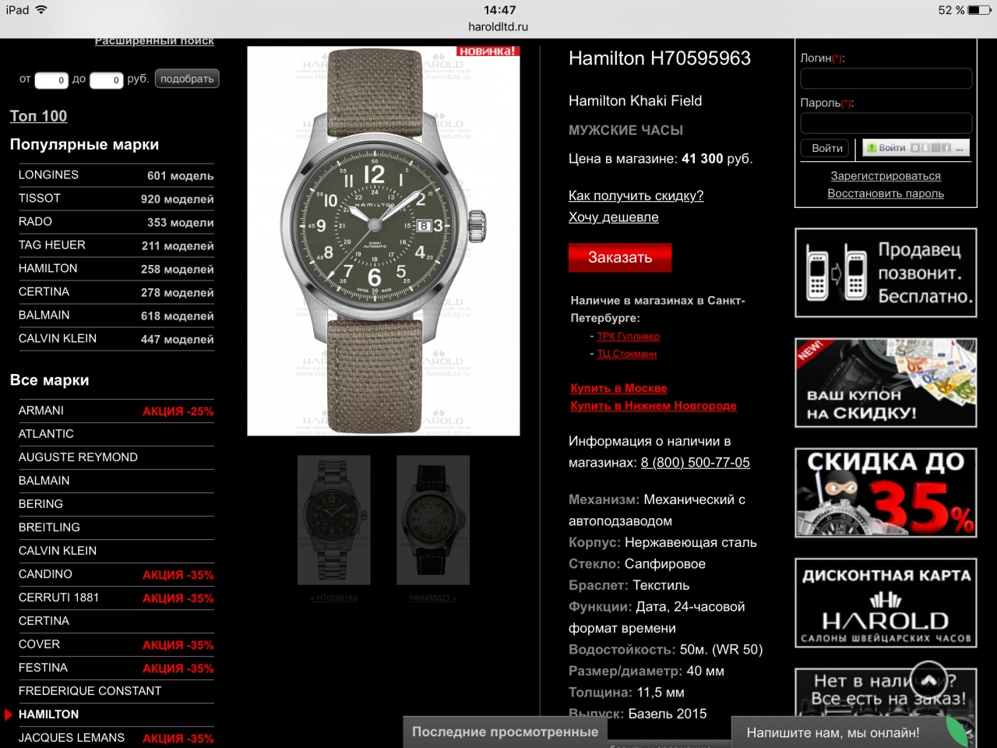This screenshot has height=748, width=997.
Task: Click the red arrow beside HAMILTON in all brands
Action: pos(9,714)
